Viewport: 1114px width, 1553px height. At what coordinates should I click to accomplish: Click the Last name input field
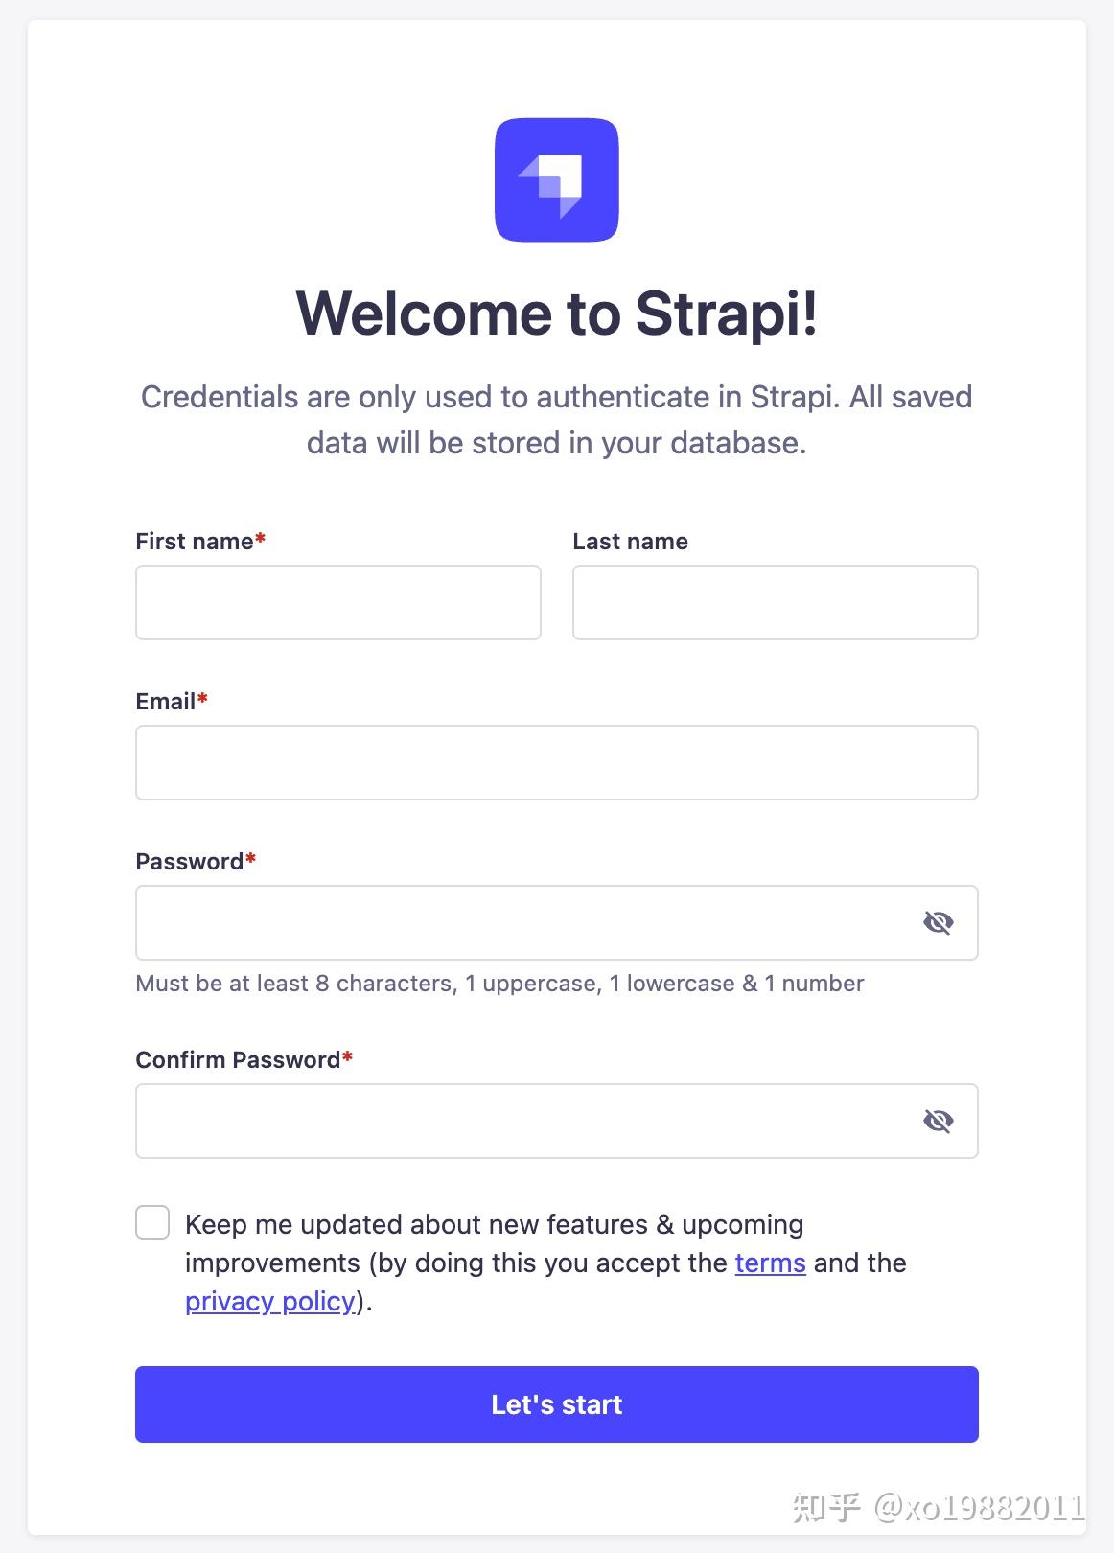point(774,602)
